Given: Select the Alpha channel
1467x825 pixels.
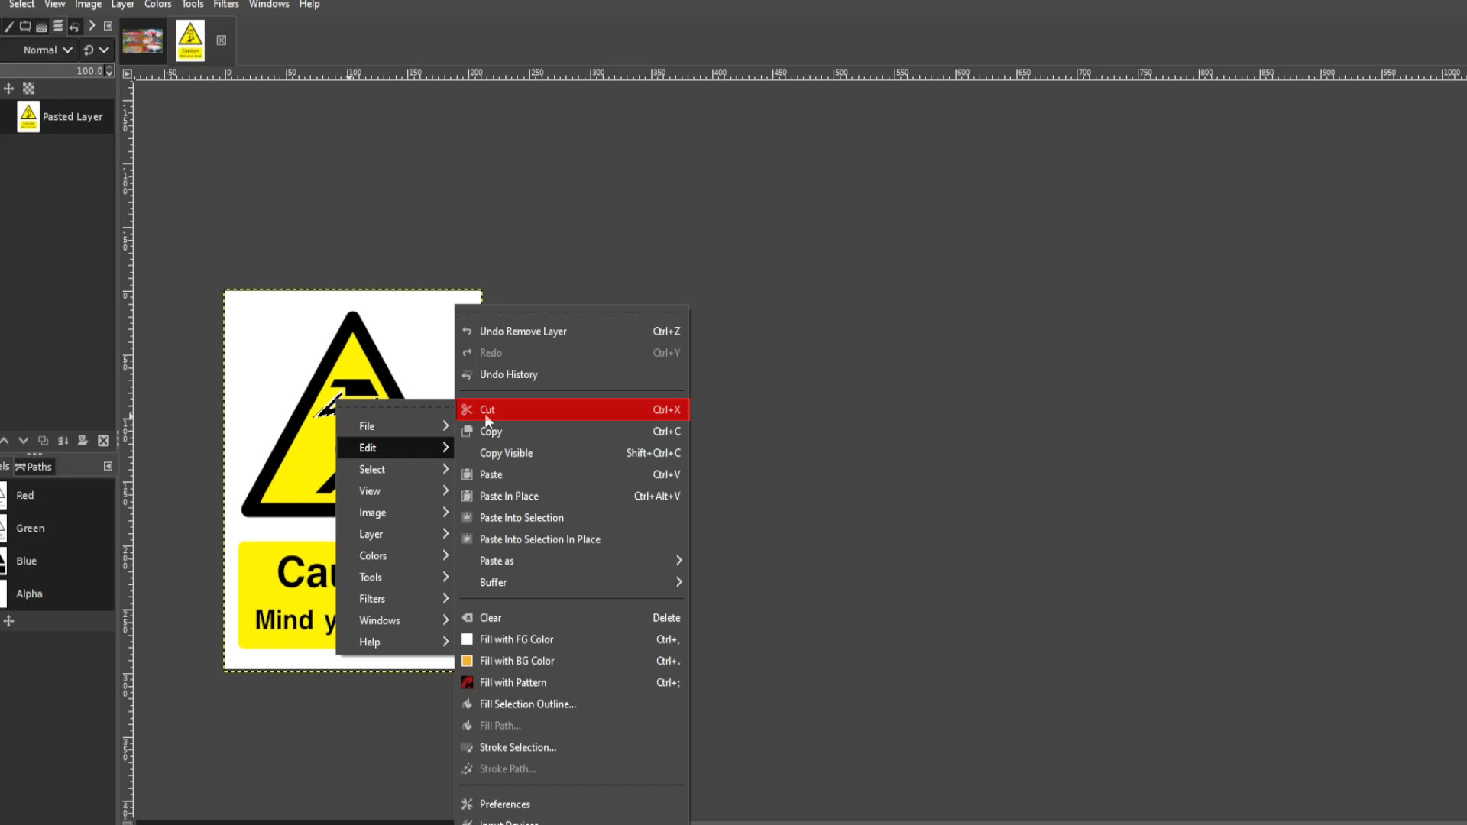Looking at the screenshot, I should 57,594.
